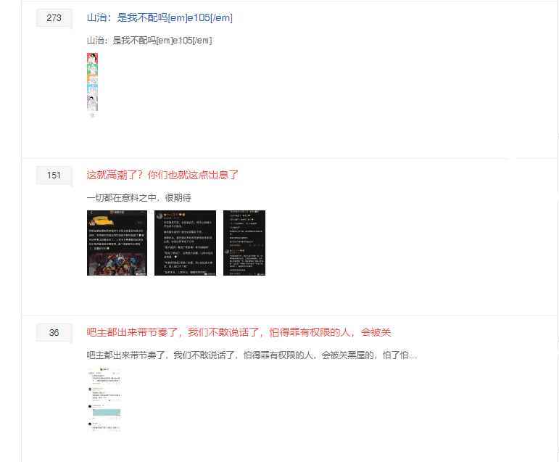Open the middle dark screenshot thumbnail
The width and height of the screenshot is (559, 462).
coord(175,243)
